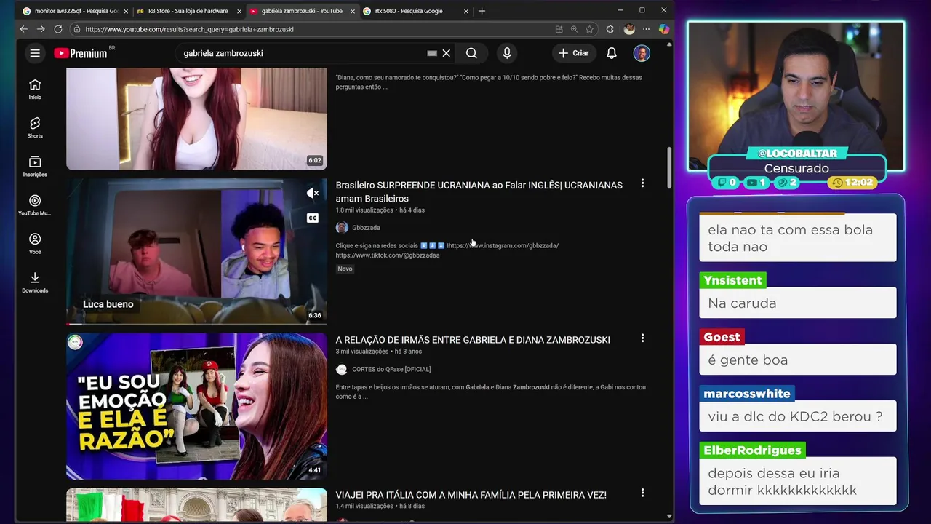Run search with the magnifier button
931x524 pixels.
click(471, 53)
